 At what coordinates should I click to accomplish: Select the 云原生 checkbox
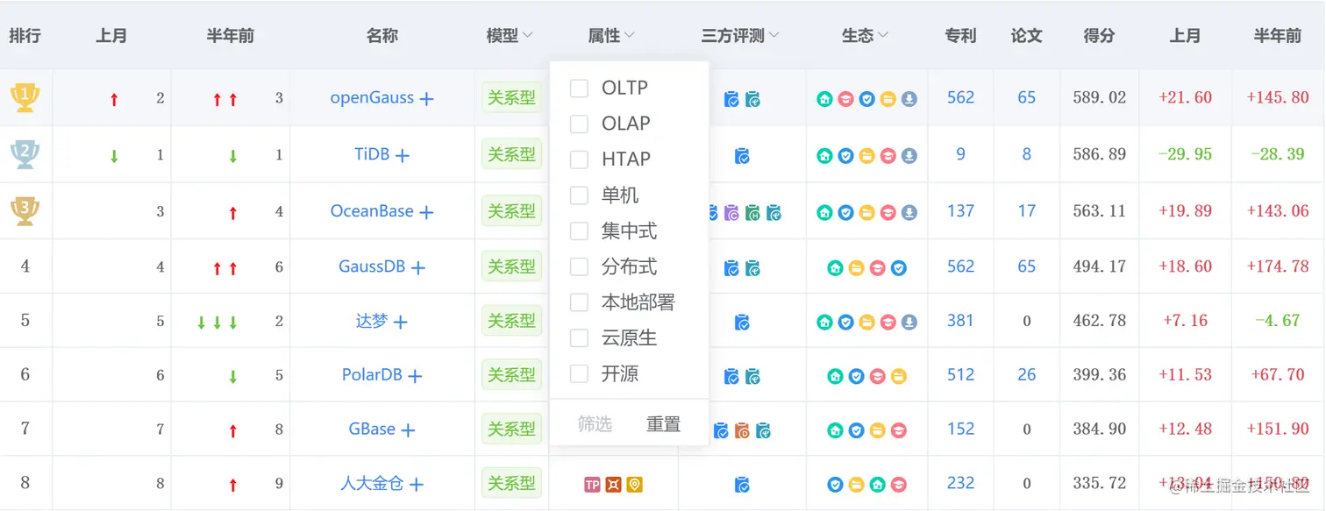pyautogui.click(x=579, y=338)
